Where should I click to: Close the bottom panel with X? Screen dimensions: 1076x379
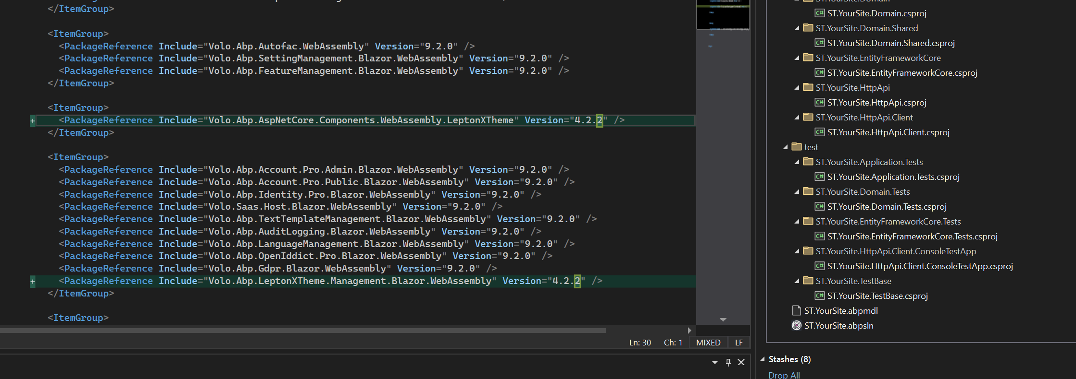(741, 362)
